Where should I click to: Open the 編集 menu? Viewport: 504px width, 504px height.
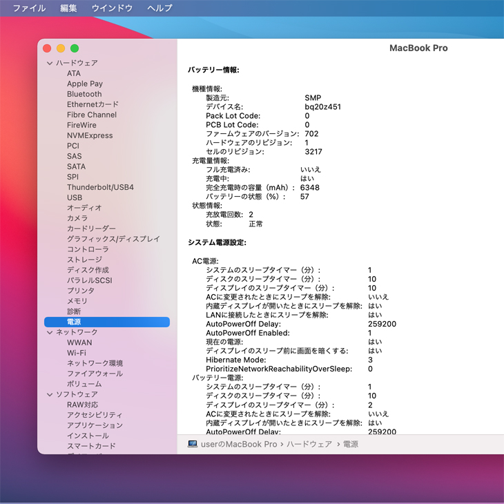coord(68,8)
